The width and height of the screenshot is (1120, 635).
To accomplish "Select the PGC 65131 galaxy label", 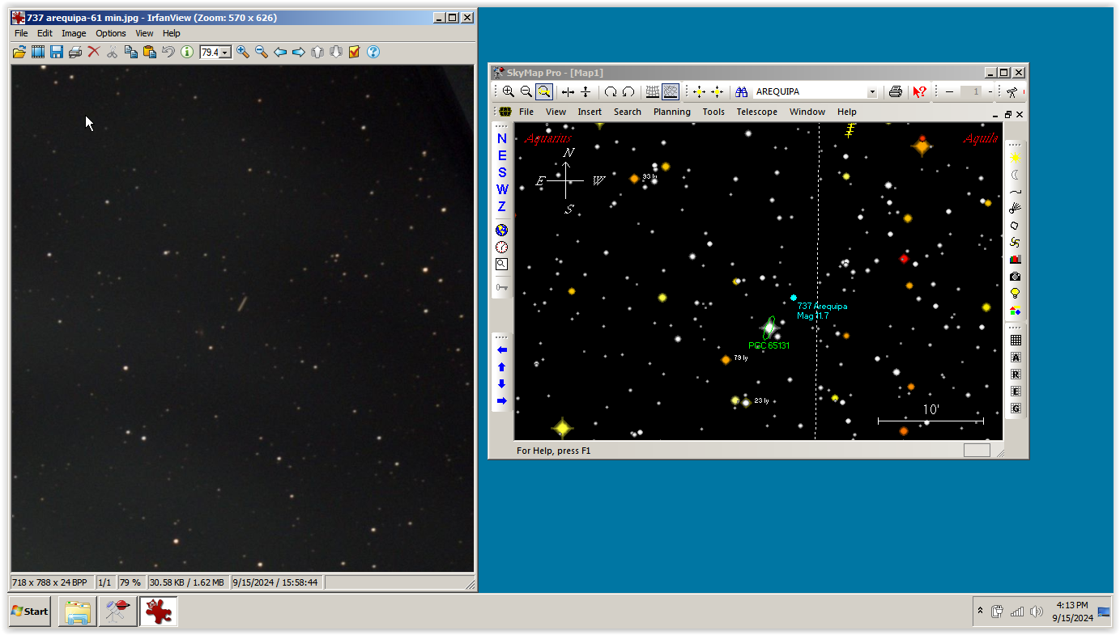I will click(x=769, y=345).
